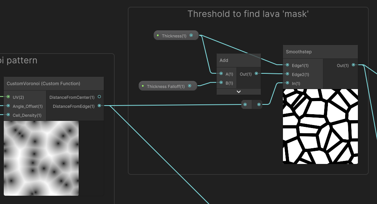Viewport: 377px width, 204px height.
Task: Expand the Add node preview chevron
Action: click(238, 92)
